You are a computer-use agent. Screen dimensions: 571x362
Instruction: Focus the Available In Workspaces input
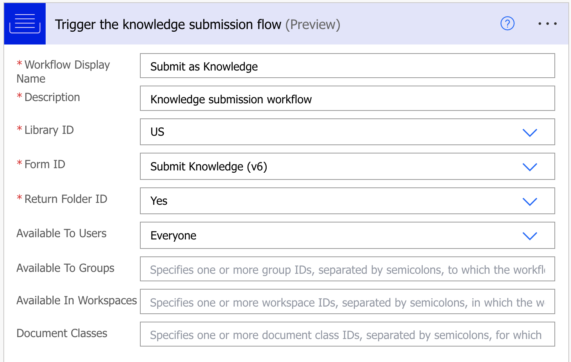(347, 302)
